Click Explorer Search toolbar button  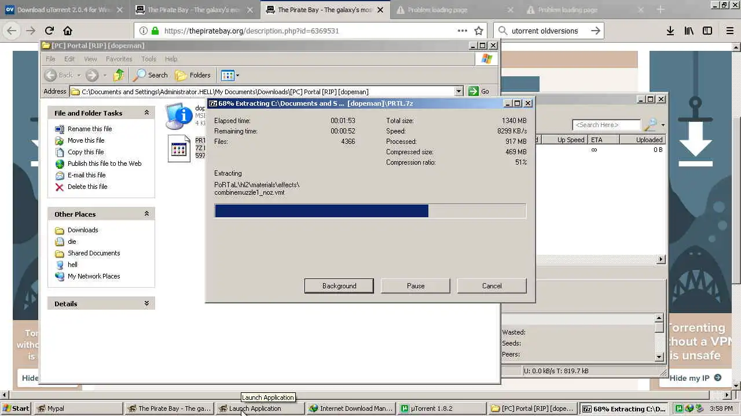coord(151,75)
